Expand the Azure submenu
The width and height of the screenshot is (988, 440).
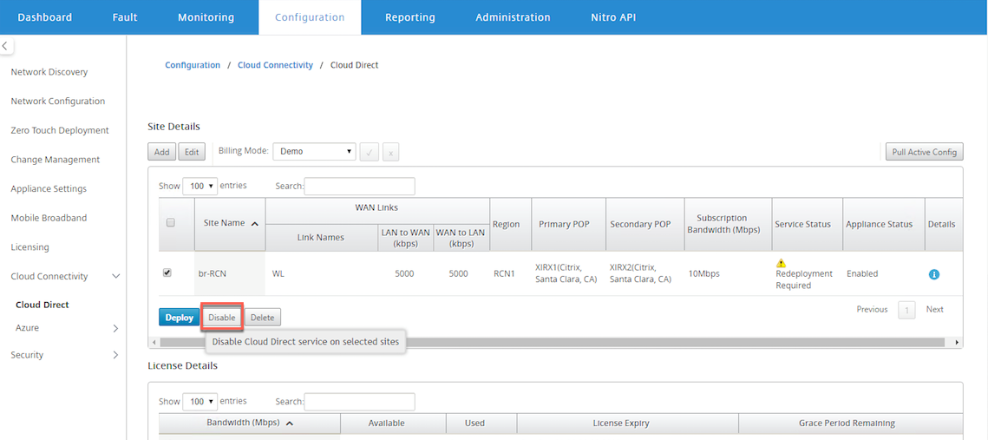pos(116,328)
